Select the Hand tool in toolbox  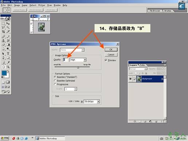(x=3, y=67)
